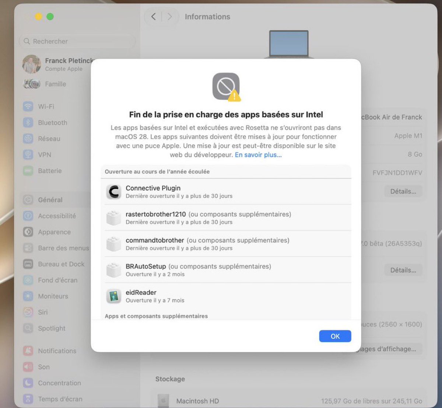This screenshot has width=442, height=408.
Task: Select the Concentration moon icon
Action: click(28, 383)
